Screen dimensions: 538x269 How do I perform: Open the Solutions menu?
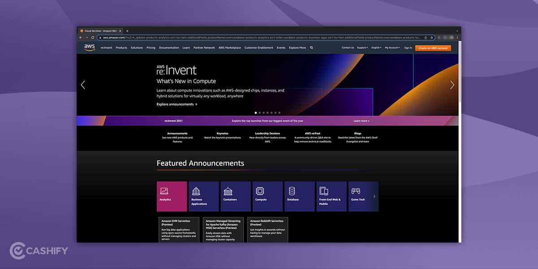137,48
